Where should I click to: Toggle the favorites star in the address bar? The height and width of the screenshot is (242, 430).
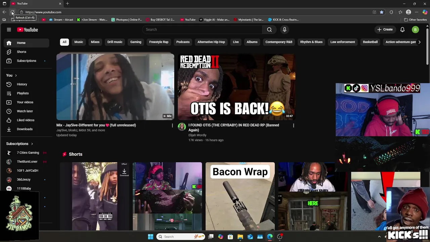point(382,12)
